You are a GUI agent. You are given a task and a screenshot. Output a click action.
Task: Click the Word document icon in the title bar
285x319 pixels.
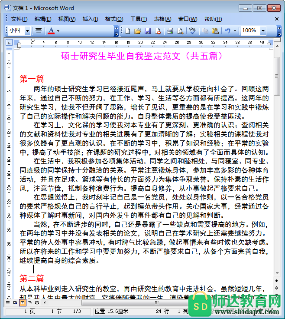(x=8, y=8)
